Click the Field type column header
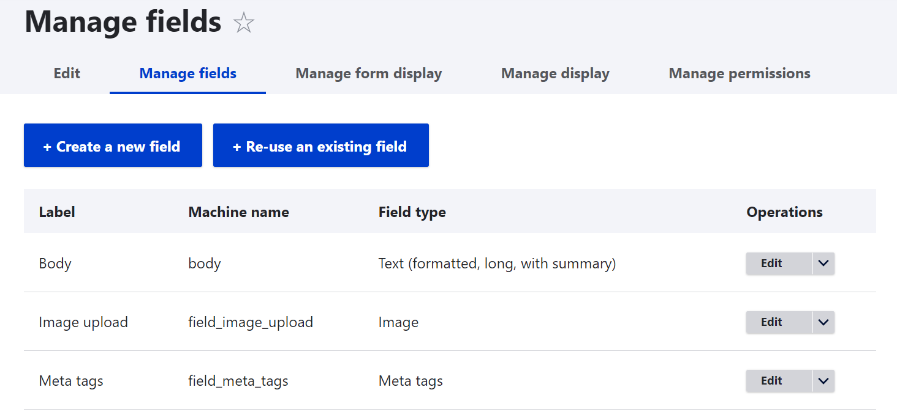897x420 pixels. click(412, 212)
